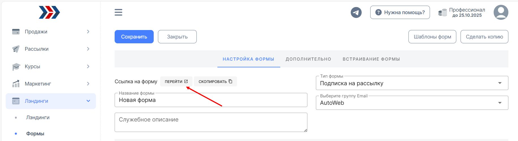The width and height of the screenshot is (518, 141).
Task: Click the hamburger menu icon
Action: pyautogui.click(x=118, y=12)
